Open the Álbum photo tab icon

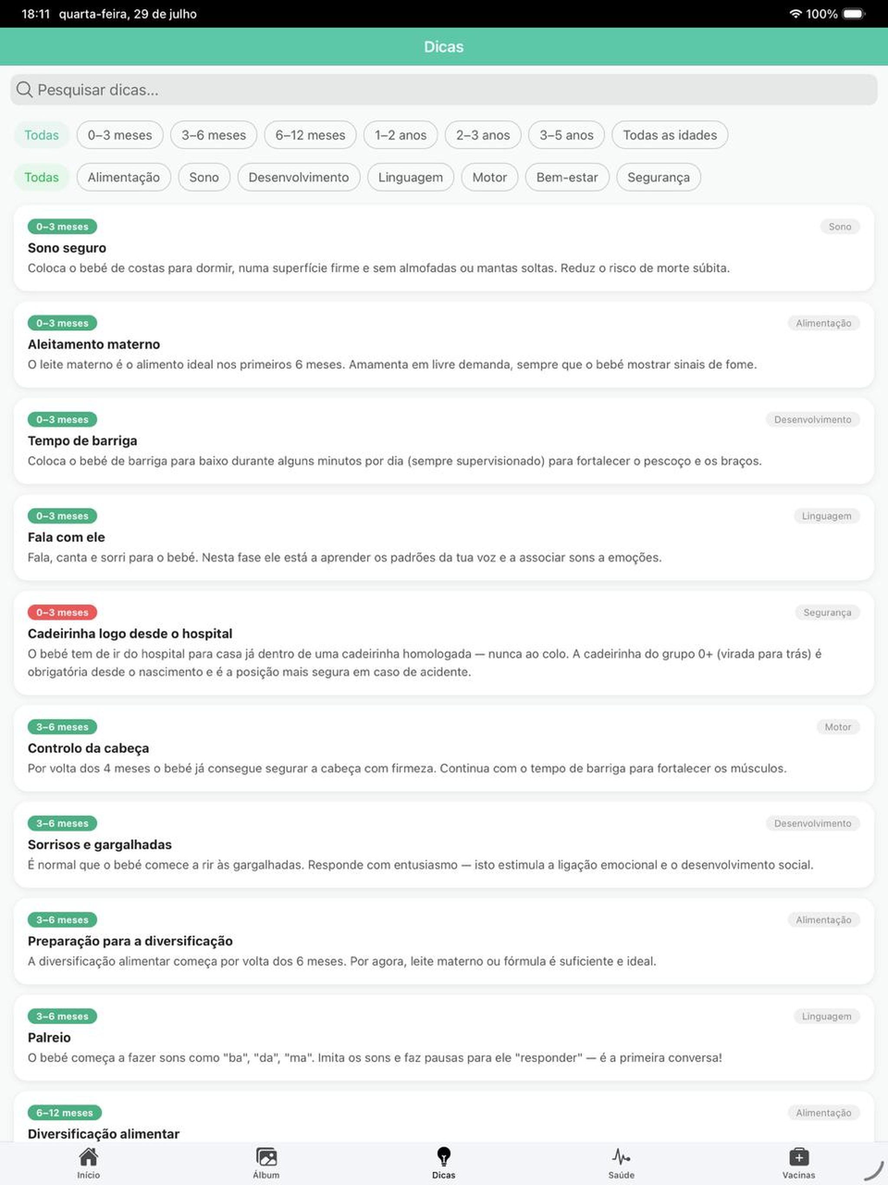tap(266, 1157)
